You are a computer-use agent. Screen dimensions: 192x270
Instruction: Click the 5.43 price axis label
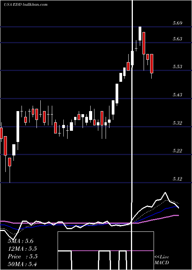click(x=177, y=95)
